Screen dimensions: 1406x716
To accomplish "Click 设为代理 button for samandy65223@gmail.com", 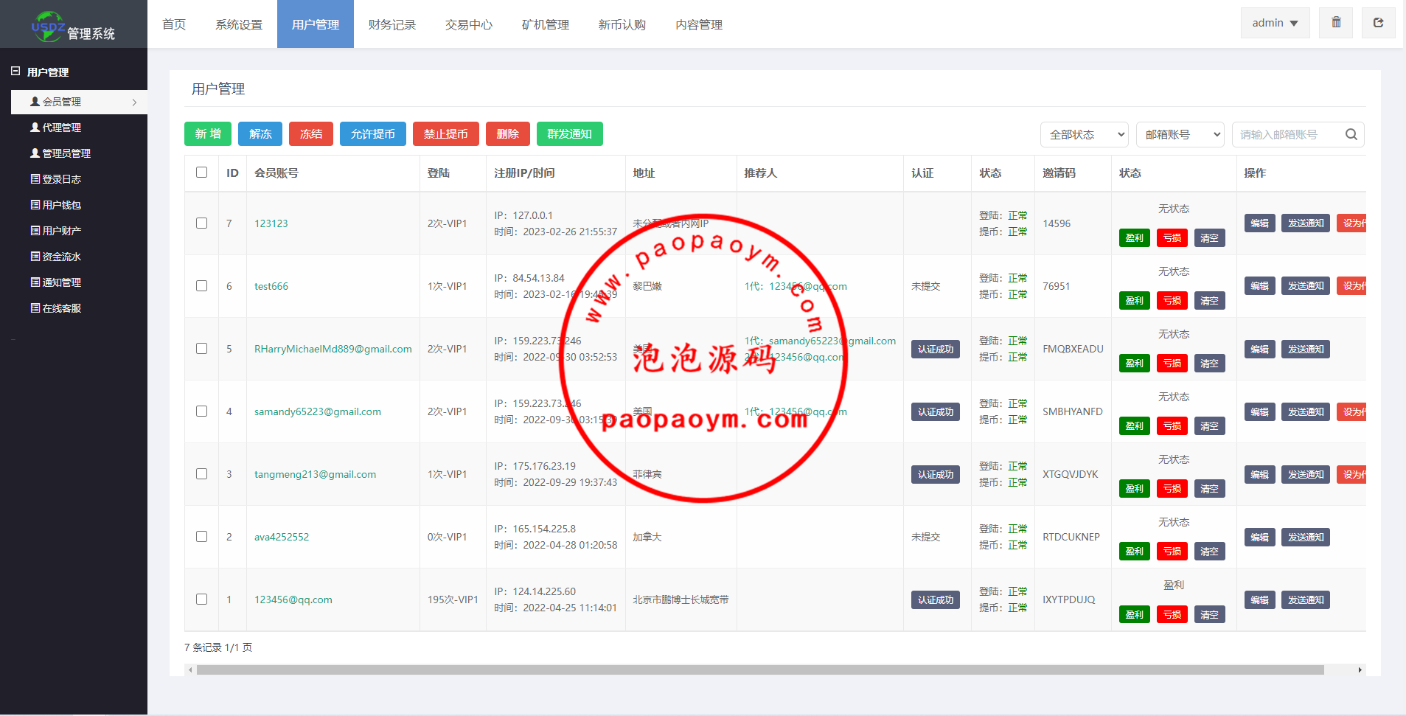I will 1351,411.
